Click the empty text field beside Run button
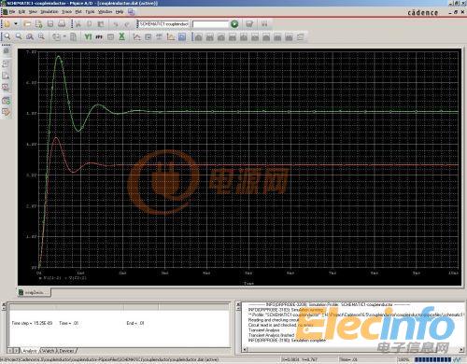The image size is (467, 364). click(210, 24)
